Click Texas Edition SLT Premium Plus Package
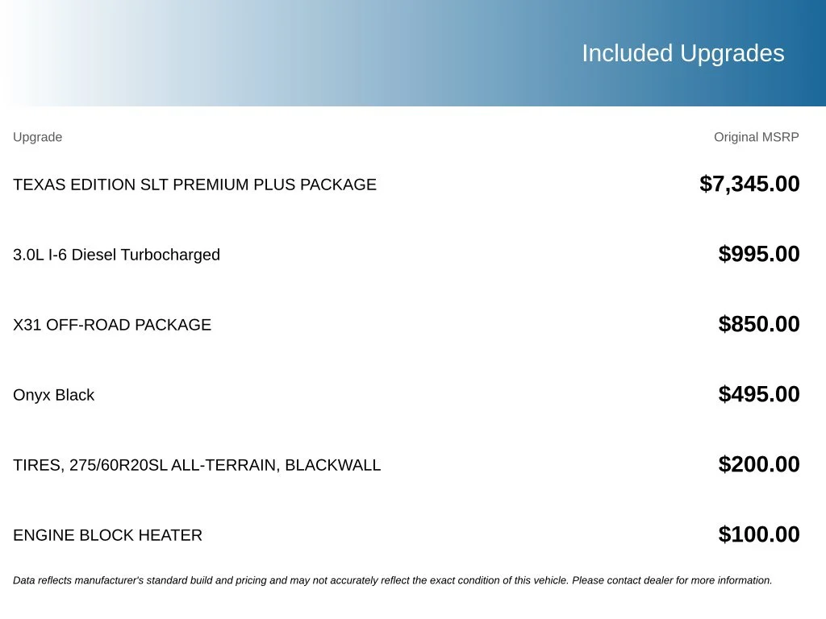 point(194,185)
